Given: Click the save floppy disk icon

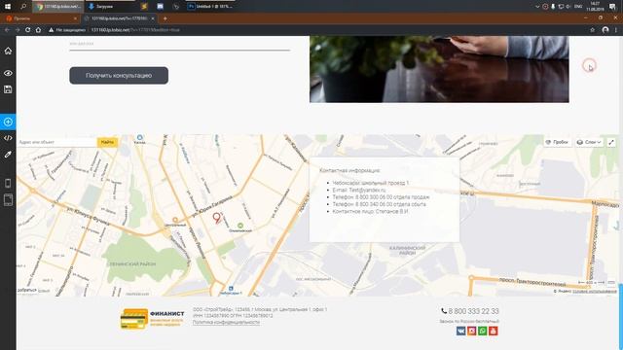Looking at the screenshot, I should (x=8, y=89).
